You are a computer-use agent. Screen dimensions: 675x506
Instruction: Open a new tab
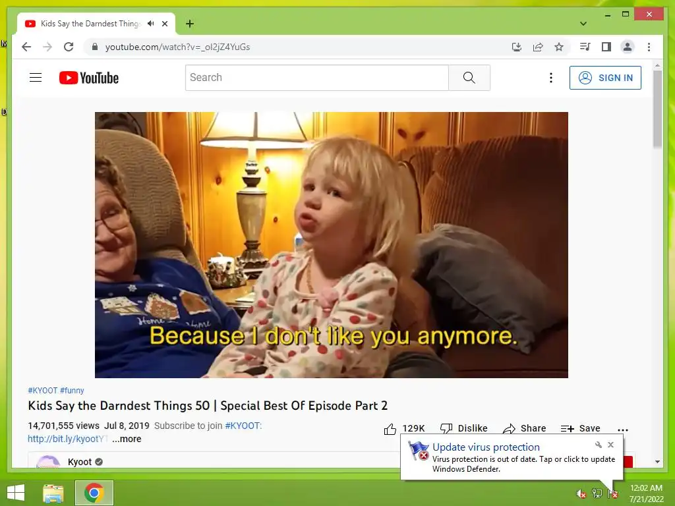190,24
